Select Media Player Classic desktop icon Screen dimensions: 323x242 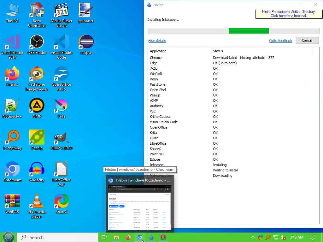[x=62, y=15]
